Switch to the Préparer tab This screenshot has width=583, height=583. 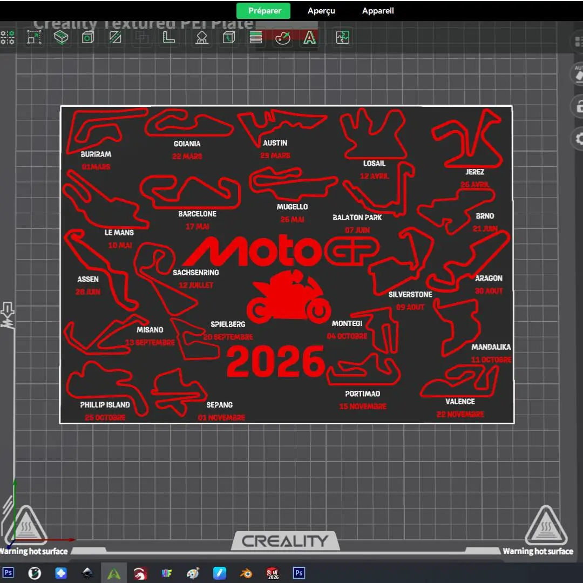click(x=265, y=11)
